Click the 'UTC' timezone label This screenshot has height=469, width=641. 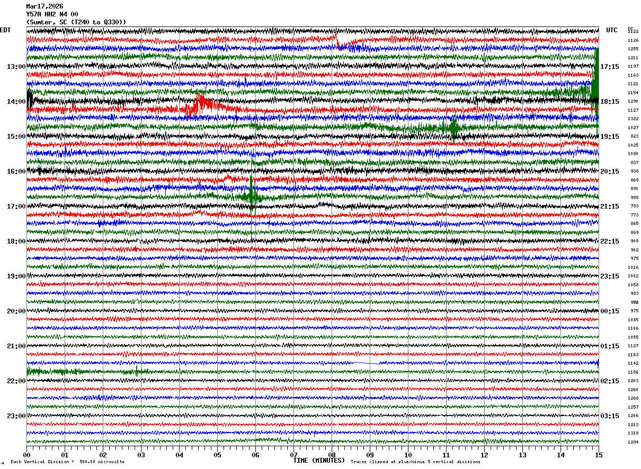[x=612, y=30]
